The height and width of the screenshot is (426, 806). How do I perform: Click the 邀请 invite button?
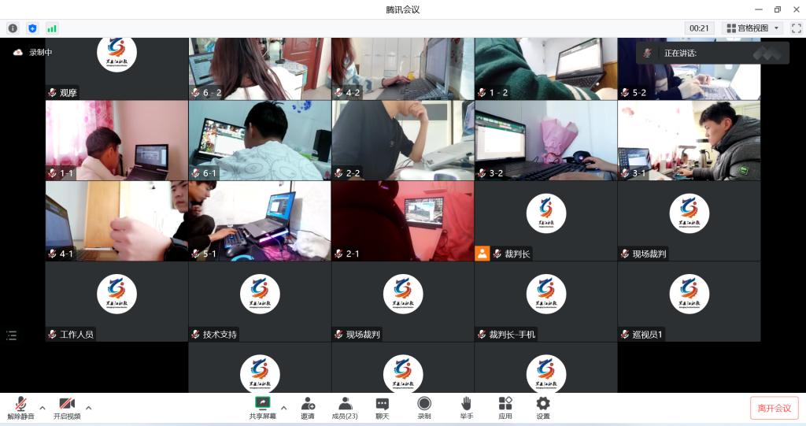pyautogui.click(x=308, y=407)
